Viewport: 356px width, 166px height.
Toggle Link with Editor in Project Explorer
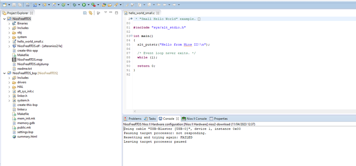[91, 13]
